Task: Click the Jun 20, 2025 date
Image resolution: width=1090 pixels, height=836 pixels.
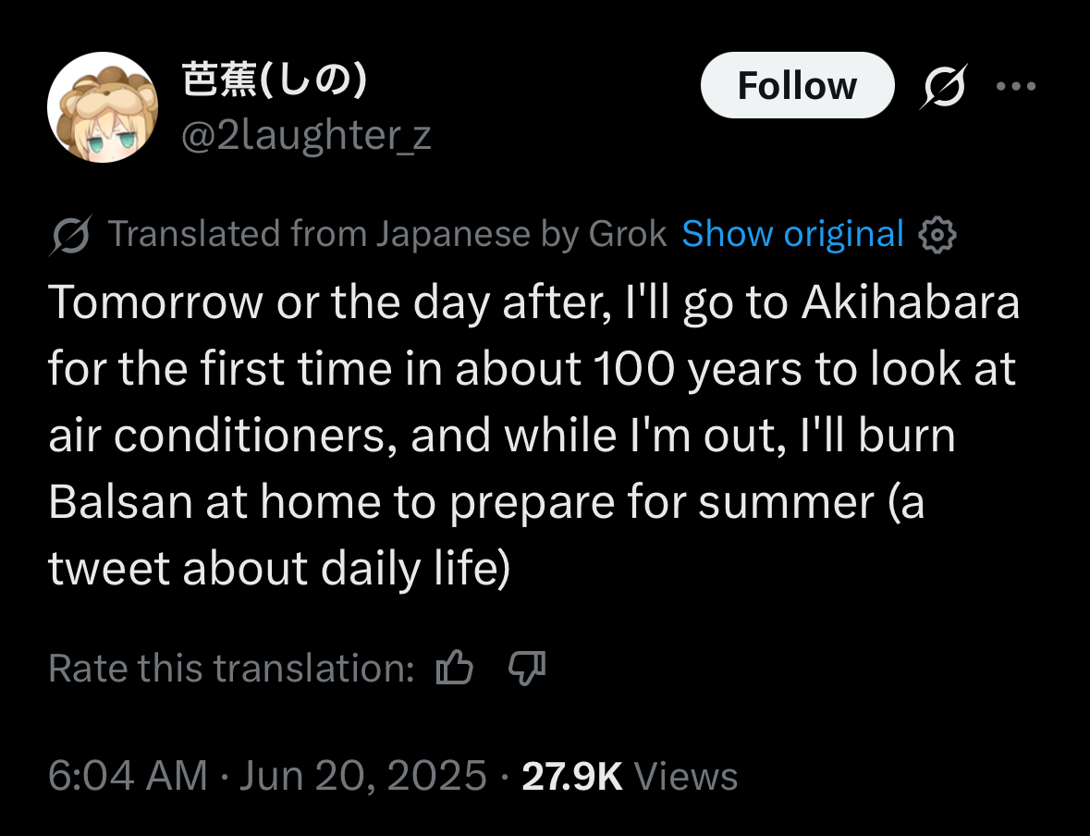Action: pyautogui.click(x=362, y=775)
